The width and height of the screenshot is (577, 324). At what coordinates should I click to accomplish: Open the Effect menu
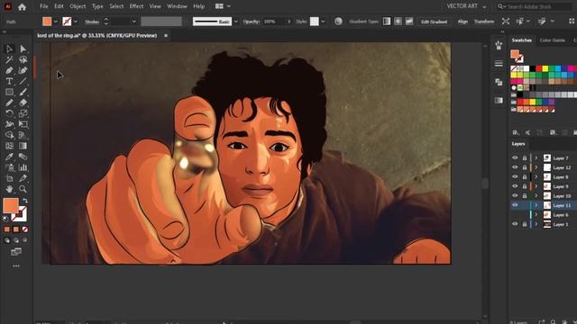click(136, 6)
